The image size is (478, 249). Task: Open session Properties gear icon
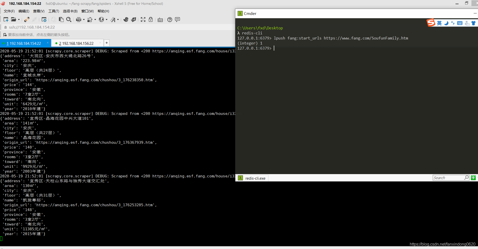click(x=44, y=19)
